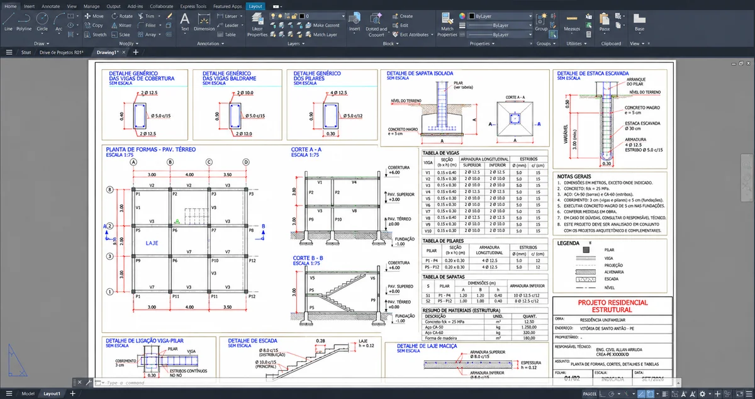Open the Express Tools ribbon tab
This screenshot has height=399, width=755.
coord(193,6)
